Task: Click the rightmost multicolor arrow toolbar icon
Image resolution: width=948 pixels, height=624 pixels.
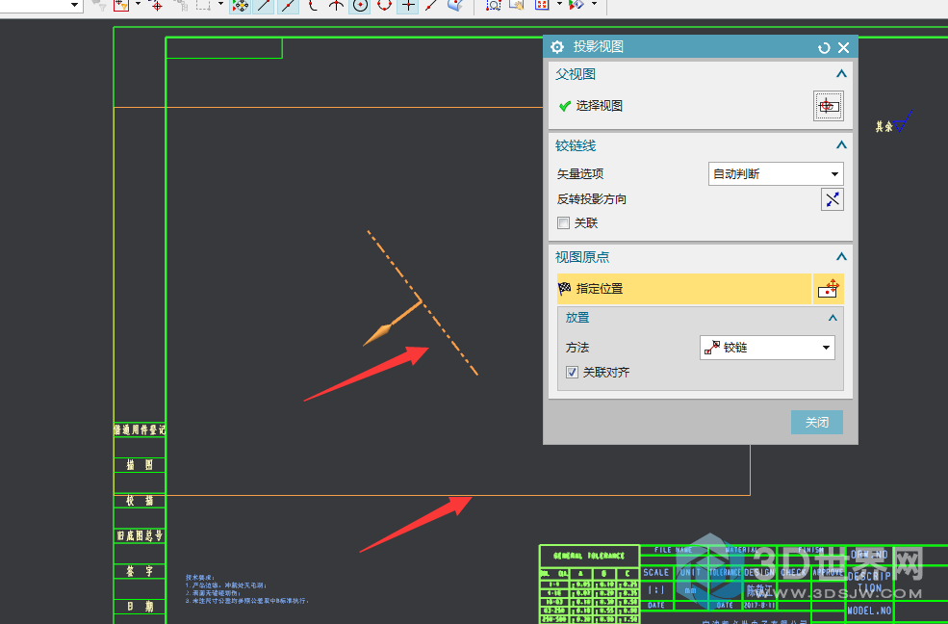Action: tap(576, 6)
